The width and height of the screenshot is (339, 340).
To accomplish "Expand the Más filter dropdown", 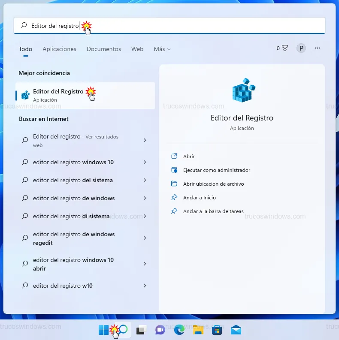I will [162, 49].
